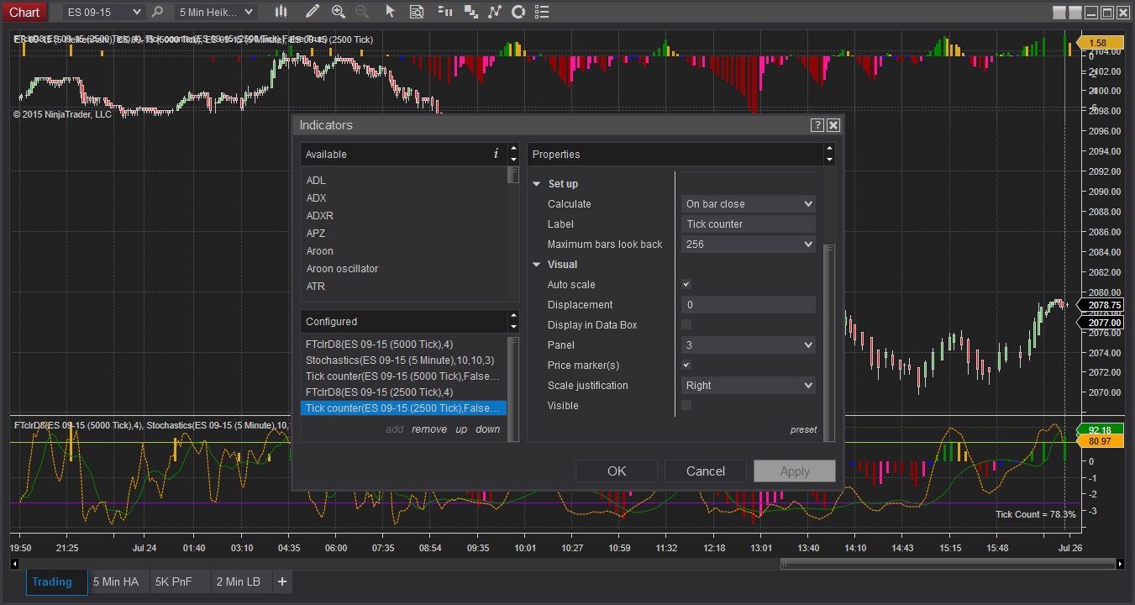
Task: Close the Indicators dialog with X
Action: point(833,125)
